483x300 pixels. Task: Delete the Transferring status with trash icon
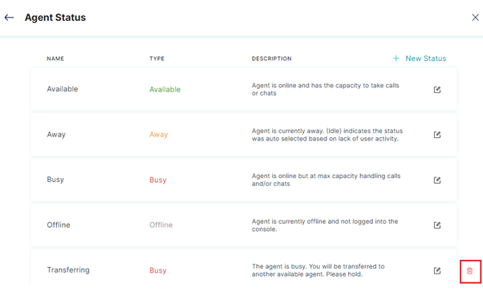point(469,271)
